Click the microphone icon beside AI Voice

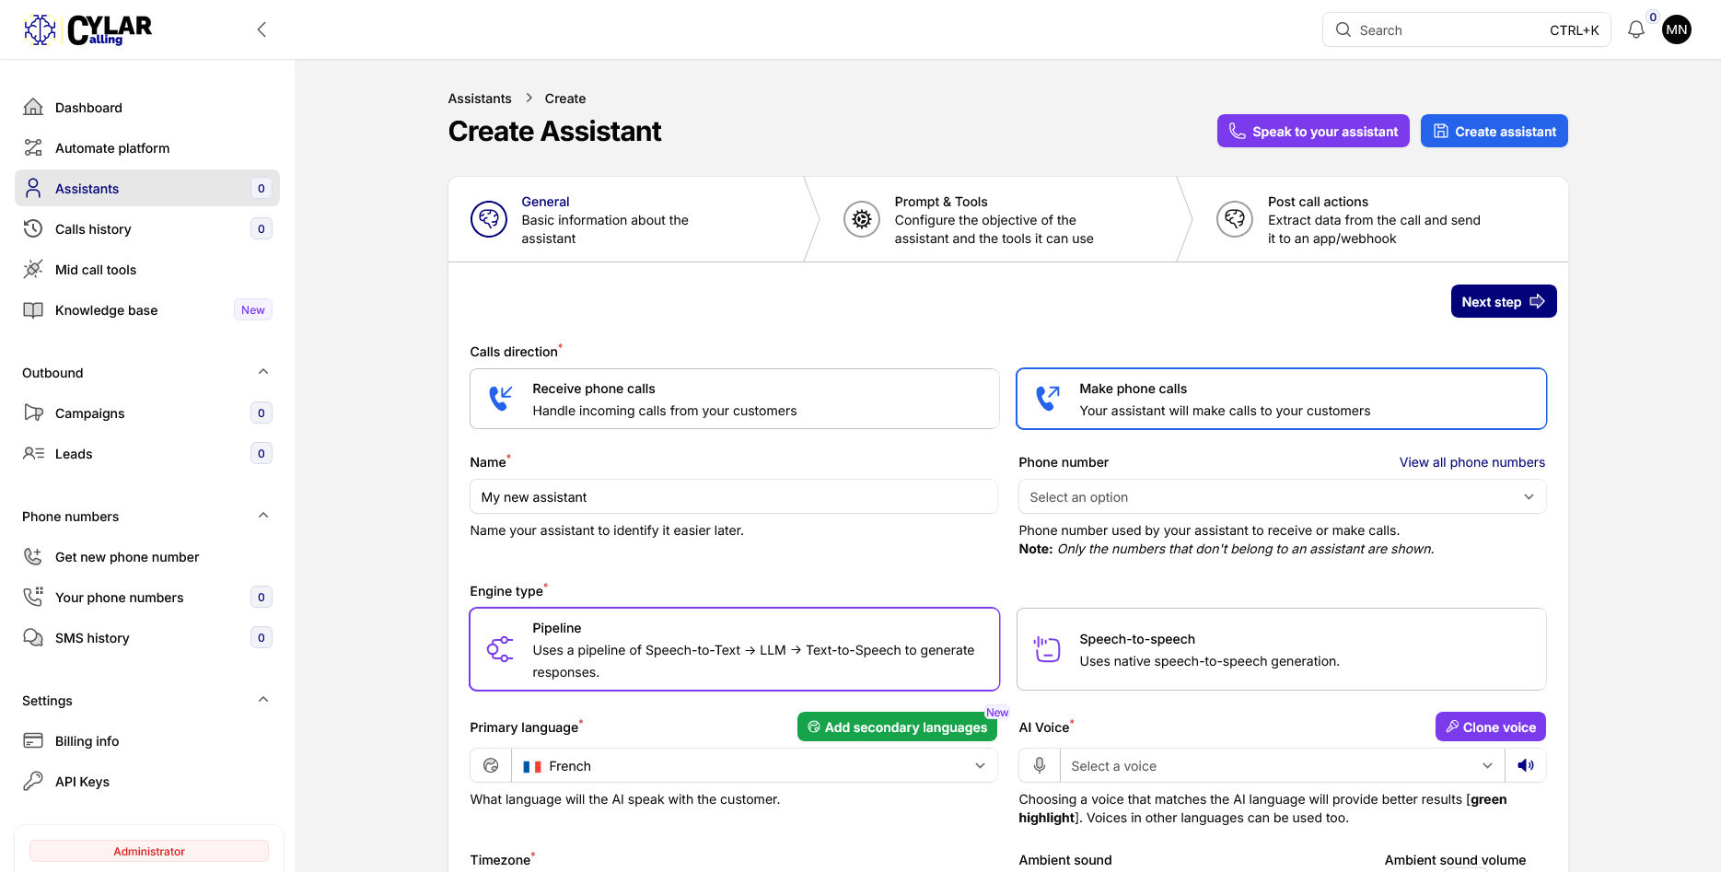[x=1040, y=765]
